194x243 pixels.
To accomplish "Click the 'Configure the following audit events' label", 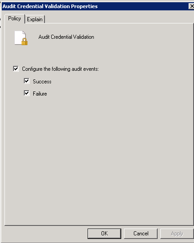I will (x=60, y=69).
